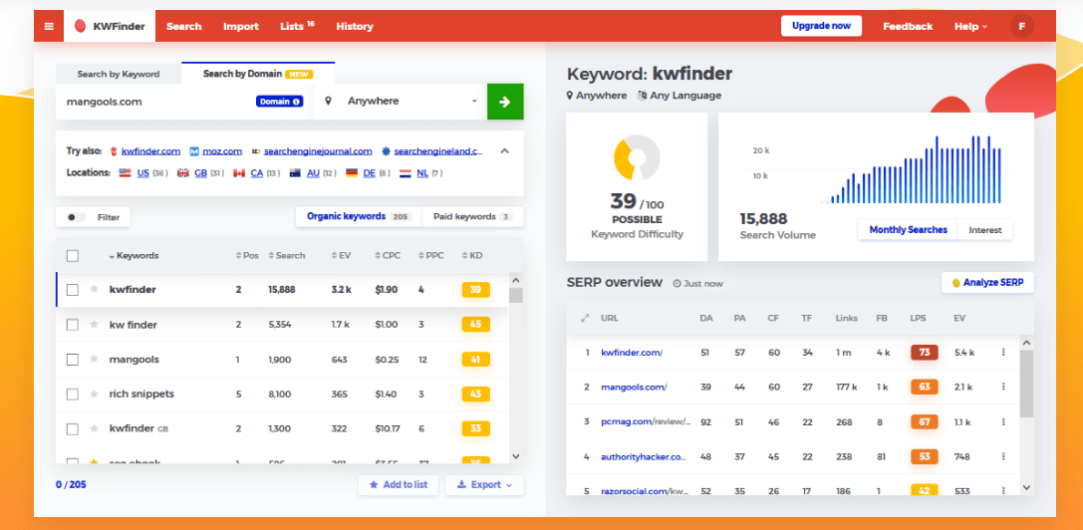Click the green search arrow button
The width and height of the screenshot is (1083, 530).
(x=505, y=102)
